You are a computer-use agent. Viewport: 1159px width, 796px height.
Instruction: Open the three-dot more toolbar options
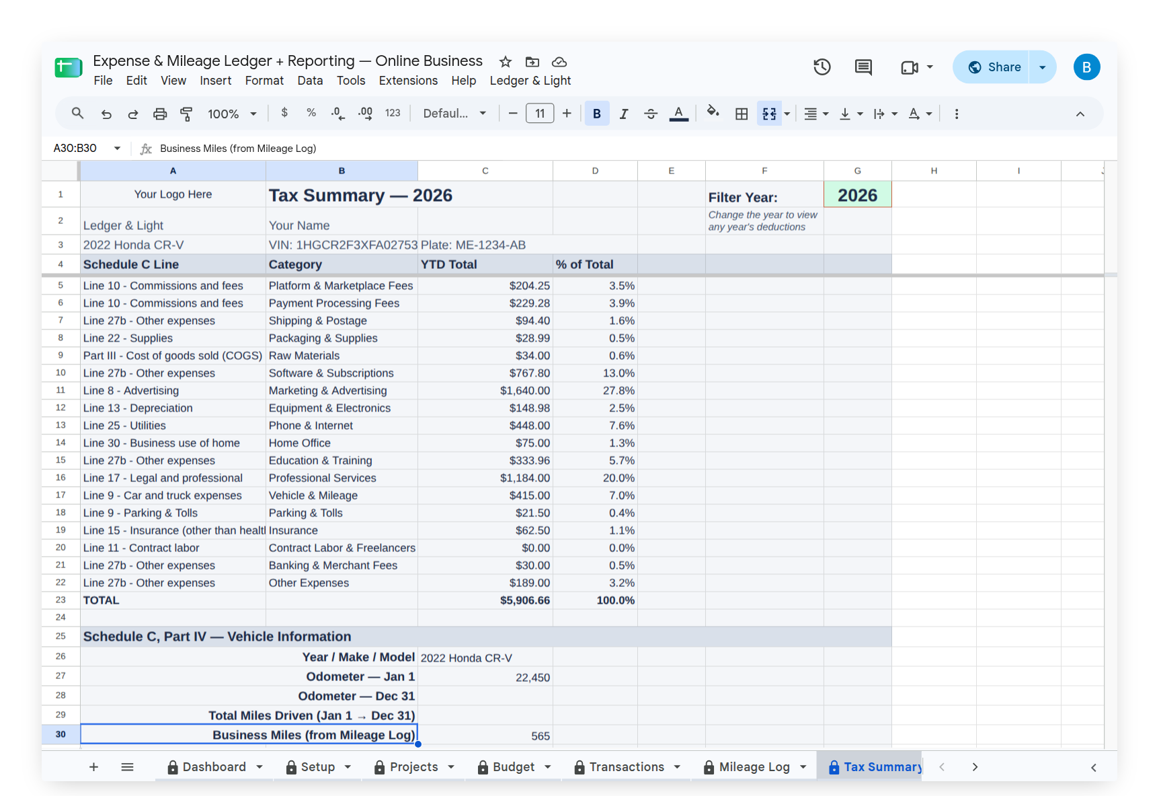tap(957, 114)
